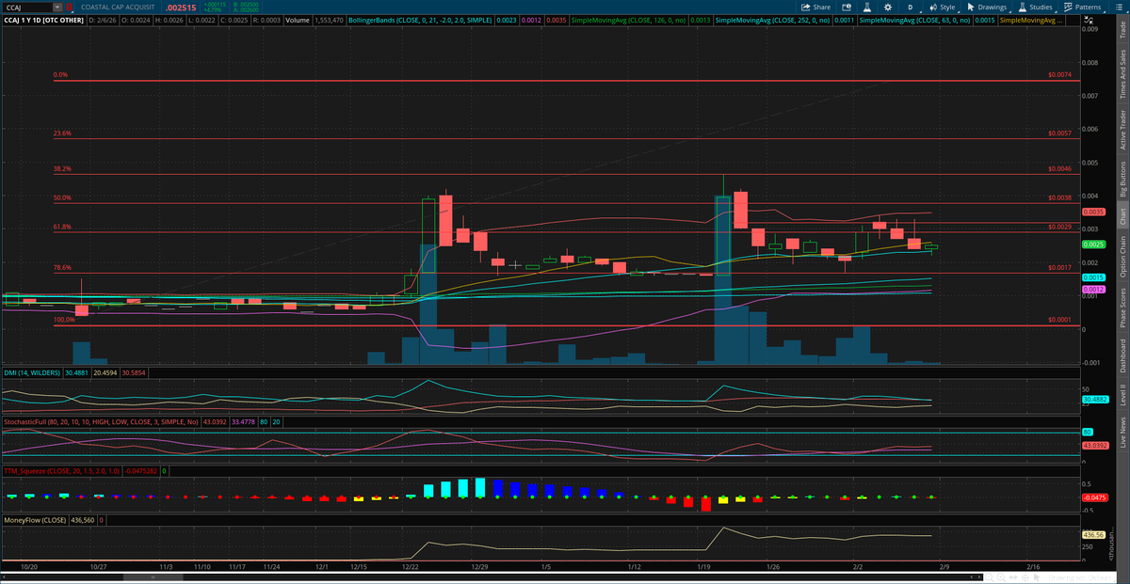Click the icon right of Share

click(846, 7)
